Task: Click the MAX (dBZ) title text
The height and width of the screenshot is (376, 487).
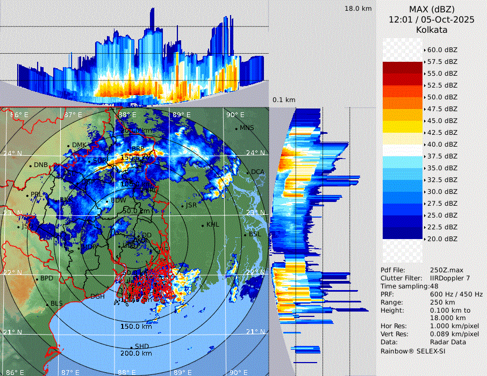Action: click(x=432, y=9)
